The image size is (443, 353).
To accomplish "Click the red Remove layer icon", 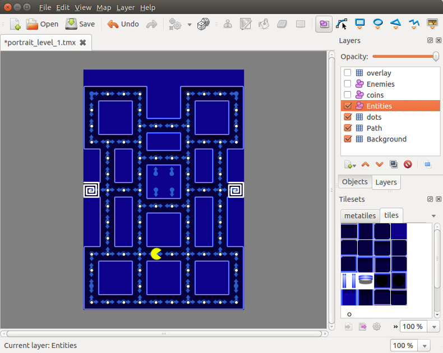I will 408,164.
